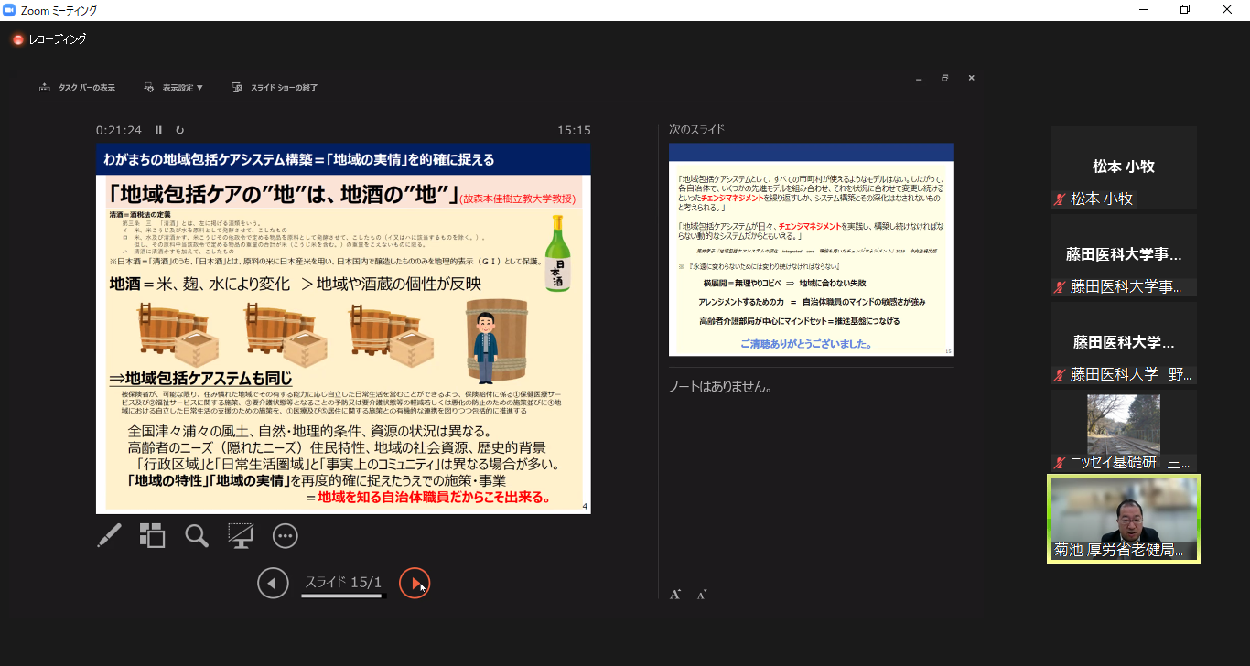This screenshot has height=666, width=1250.
Task: Click タスク バーの表示 to show taskbar
Action: point(78,88)
